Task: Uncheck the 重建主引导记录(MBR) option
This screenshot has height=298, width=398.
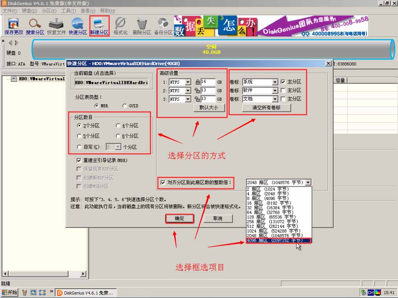Action: click(78, 160)
